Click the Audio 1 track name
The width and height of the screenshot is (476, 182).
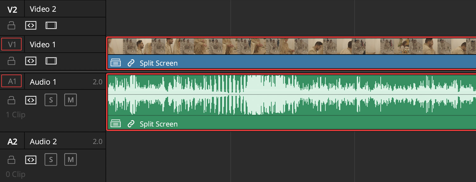pos(43,82)
